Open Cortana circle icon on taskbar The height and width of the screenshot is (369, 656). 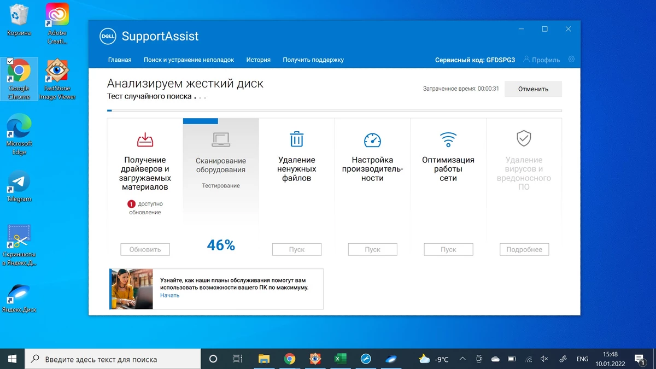(213, 359)
